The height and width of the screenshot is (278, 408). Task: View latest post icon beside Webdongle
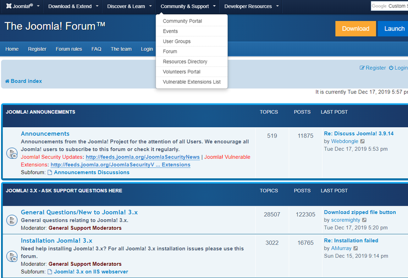pyautogui.click(x=363, y=142)
